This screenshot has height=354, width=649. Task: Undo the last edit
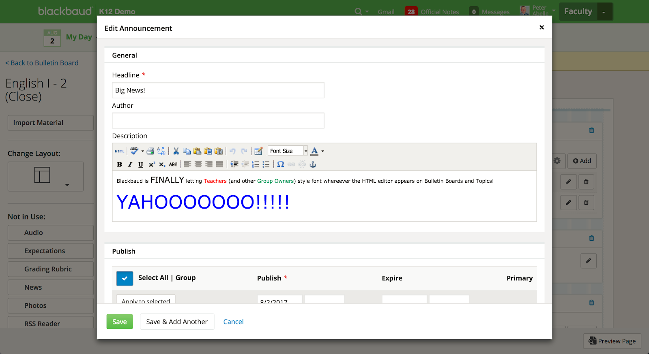(233, 151)
